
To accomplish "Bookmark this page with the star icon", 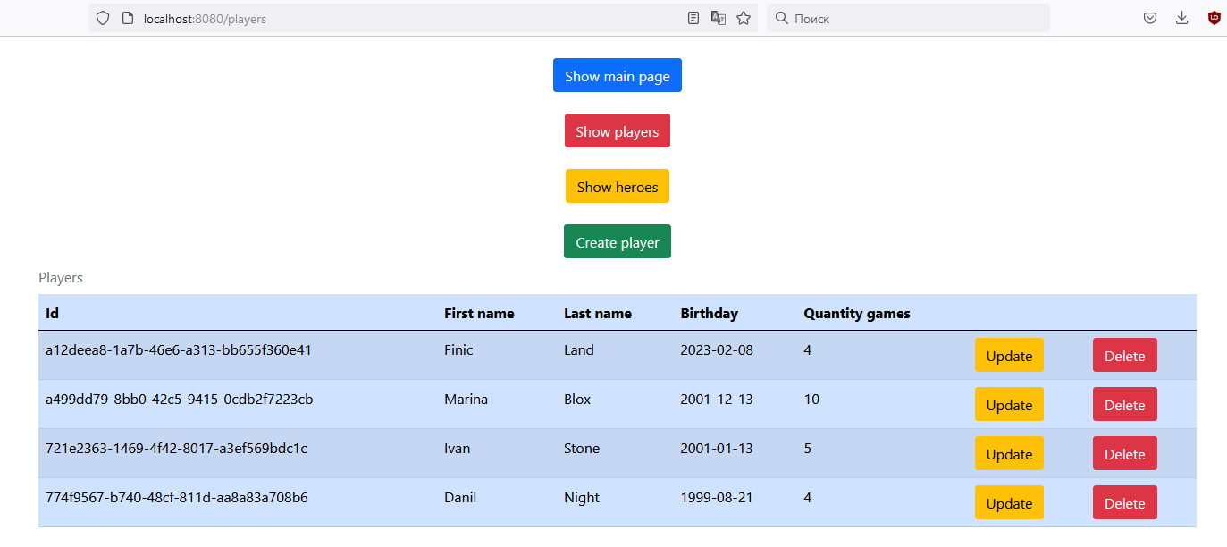I will coord(743,17).
